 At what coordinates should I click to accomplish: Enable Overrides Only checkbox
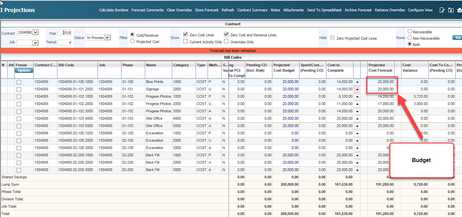coord(226,41)
